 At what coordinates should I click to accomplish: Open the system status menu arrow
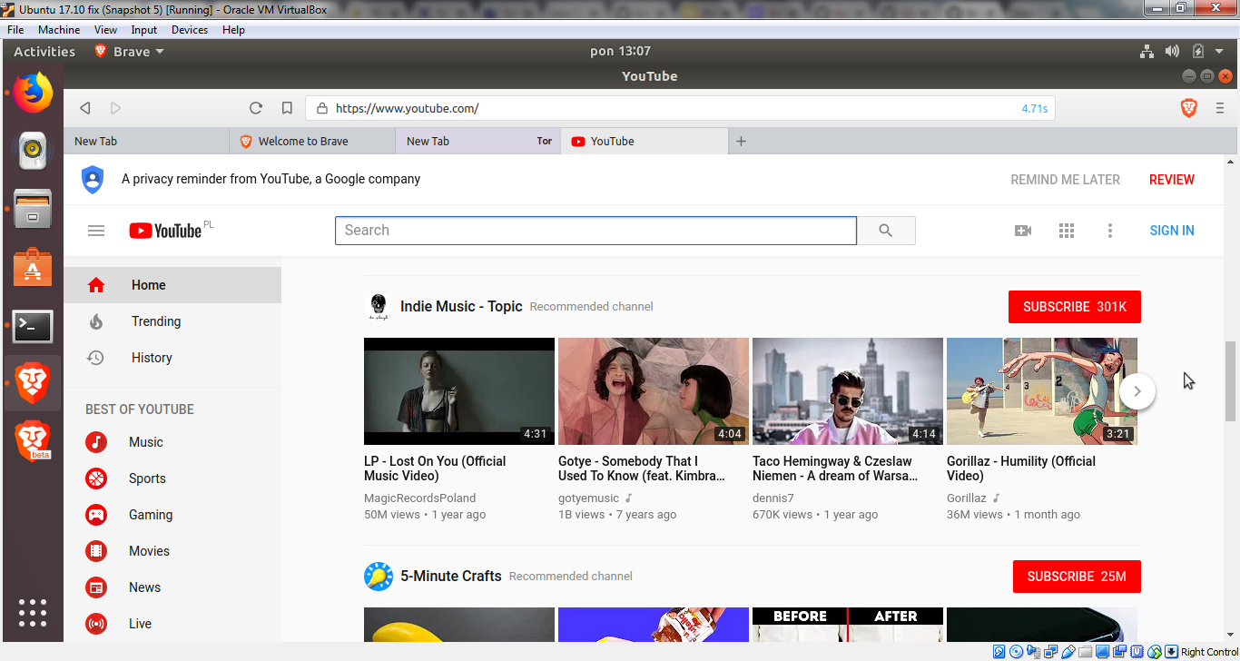click(x=1219, y=52)
